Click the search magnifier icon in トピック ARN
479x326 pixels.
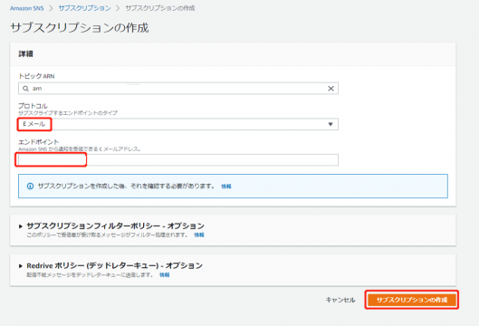coord(25,89)
